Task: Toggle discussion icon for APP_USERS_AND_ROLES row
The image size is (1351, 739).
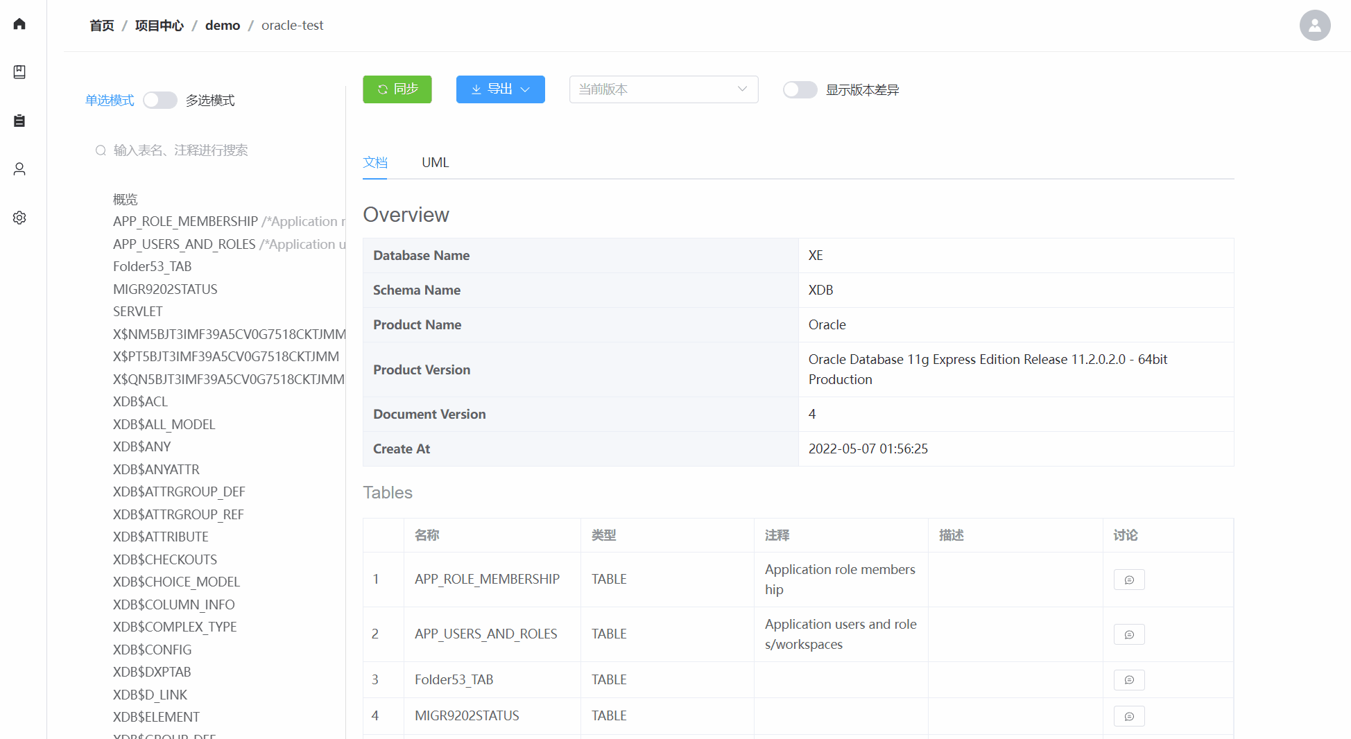Action: [x=1129, y=634]
